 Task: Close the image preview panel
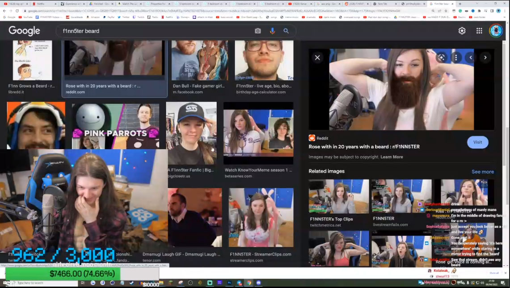coord(317,58)
